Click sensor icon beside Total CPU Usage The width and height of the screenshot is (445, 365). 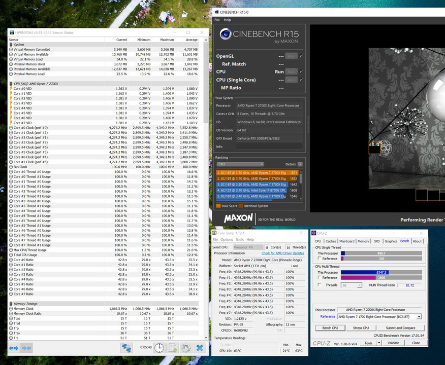click(x=11, y=255)
